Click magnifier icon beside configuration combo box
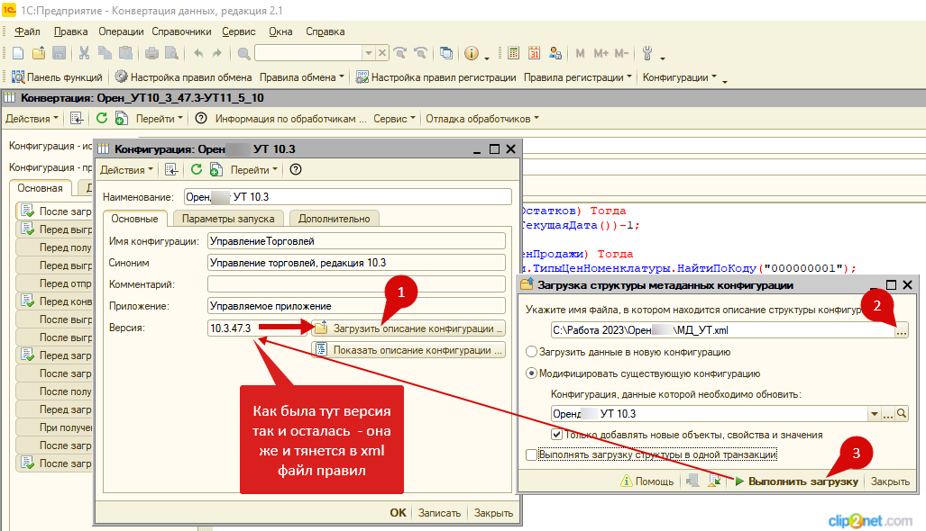Screen dimensions: 926x531 click(901, 414)
